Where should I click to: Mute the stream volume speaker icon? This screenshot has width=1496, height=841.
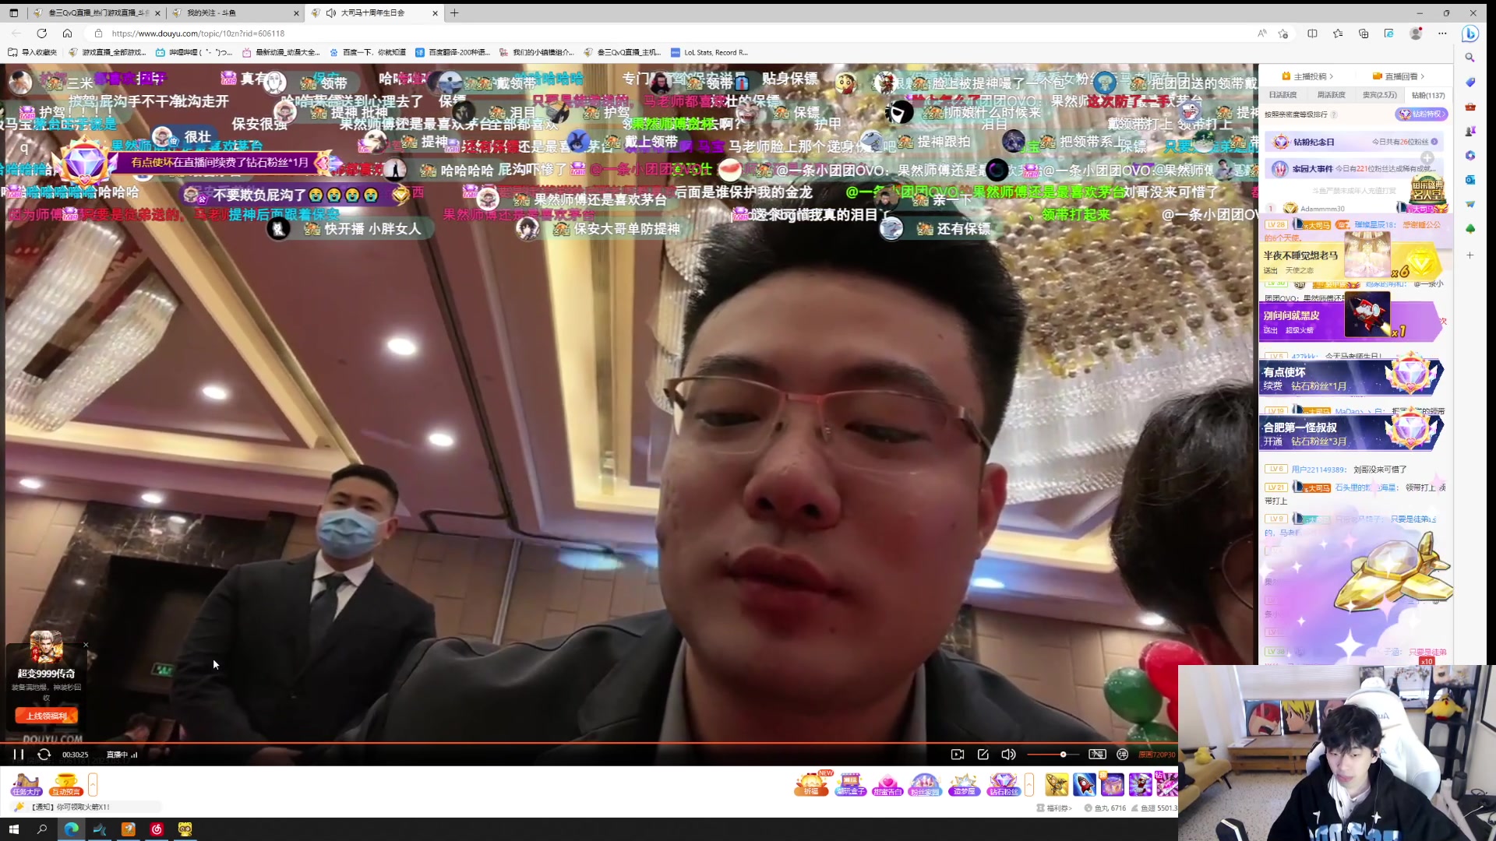(x=1010, y=754)
